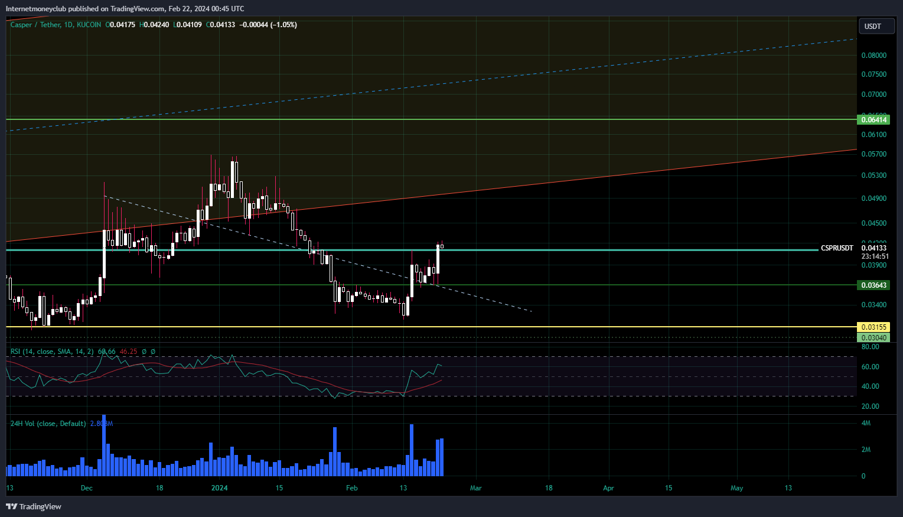Click 0.04900 on the price axis
Image resolution: width=903 pixels, height=517 pixels.
pos(874,199)
